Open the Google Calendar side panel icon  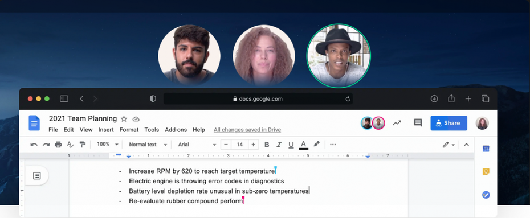tap(486, 149)
